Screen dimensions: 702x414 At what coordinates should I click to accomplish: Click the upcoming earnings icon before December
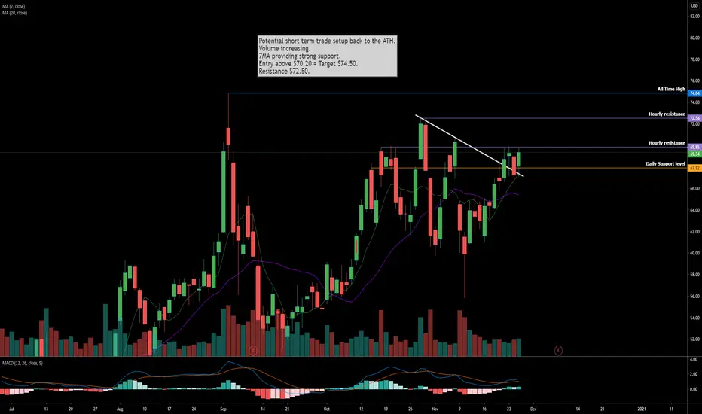click(558, 350)
